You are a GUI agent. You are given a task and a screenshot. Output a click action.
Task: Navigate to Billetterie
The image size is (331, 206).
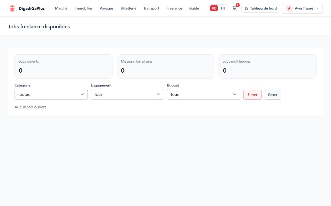pos(128,8)
